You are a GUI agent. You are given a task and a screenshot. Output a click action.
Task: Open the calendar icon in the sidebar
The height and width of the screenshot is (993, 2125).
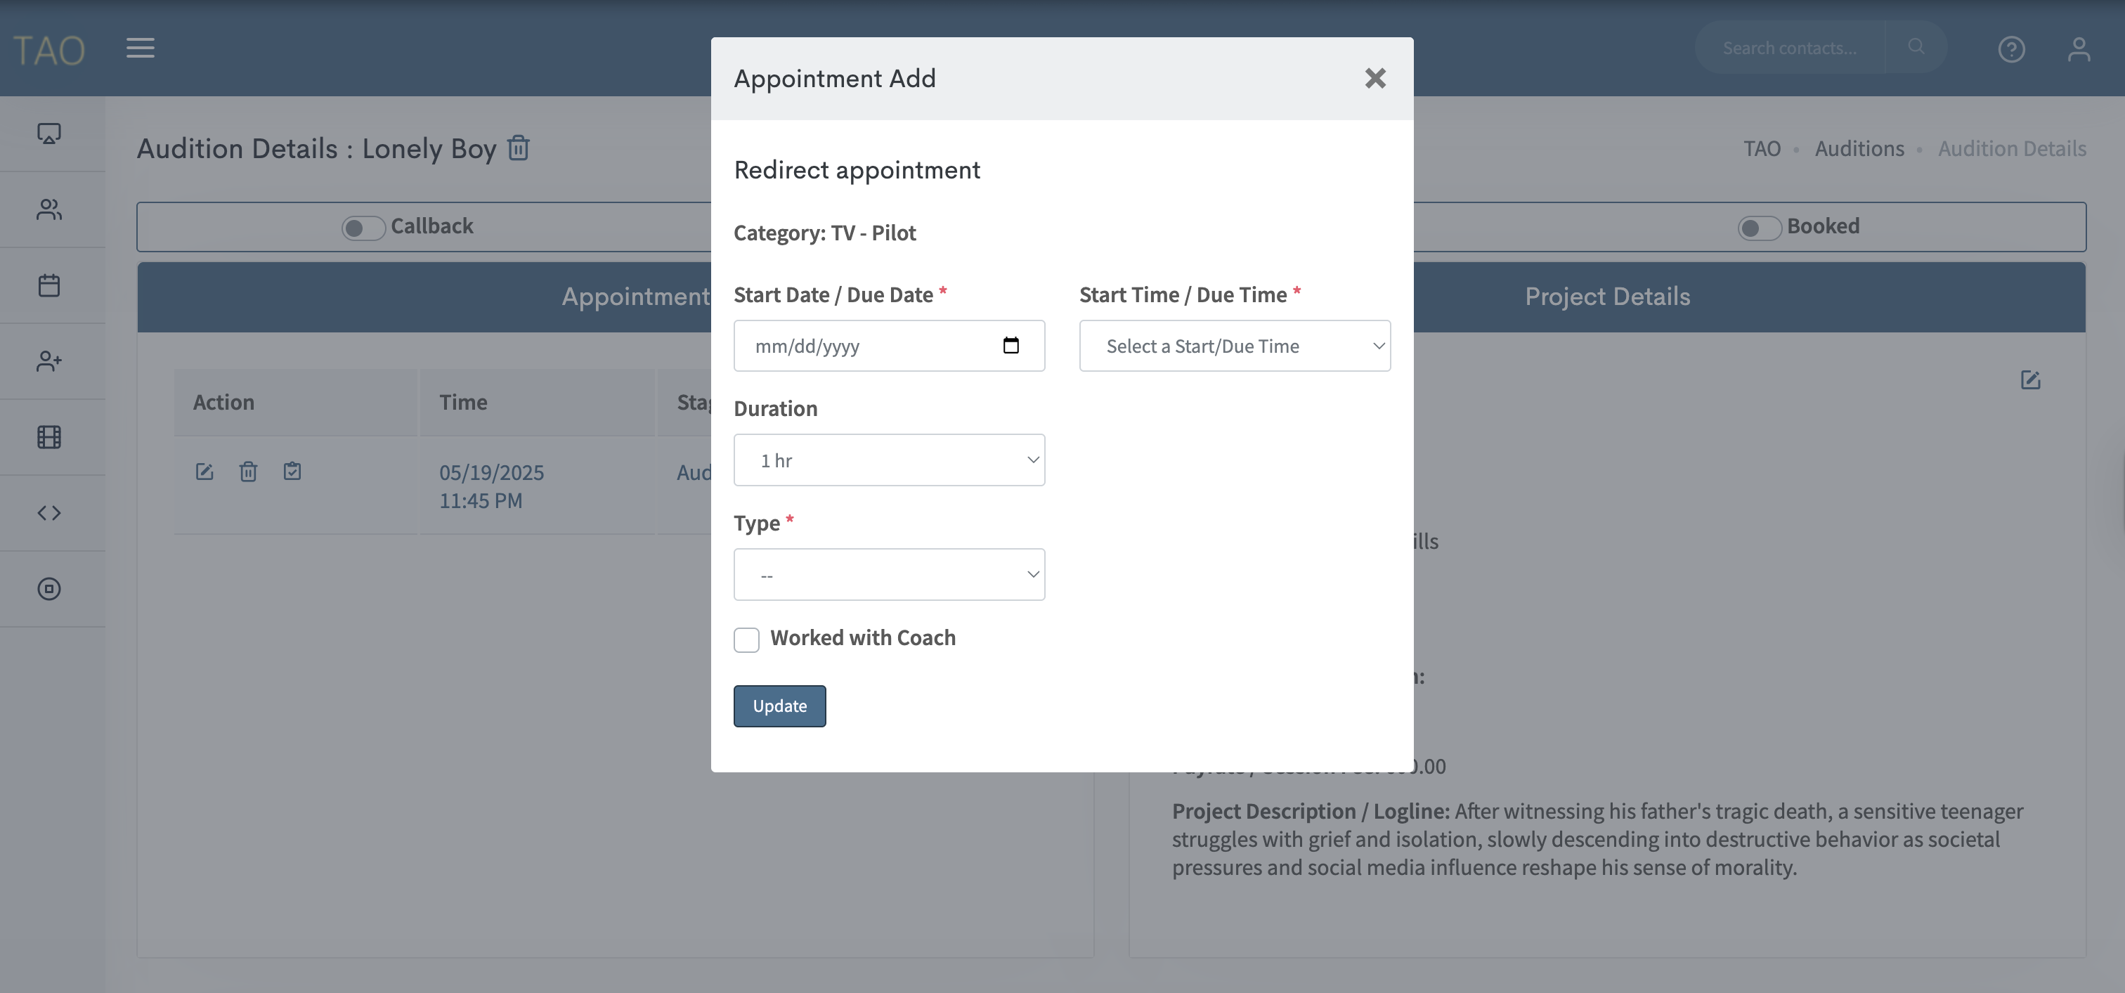[49, 285]
